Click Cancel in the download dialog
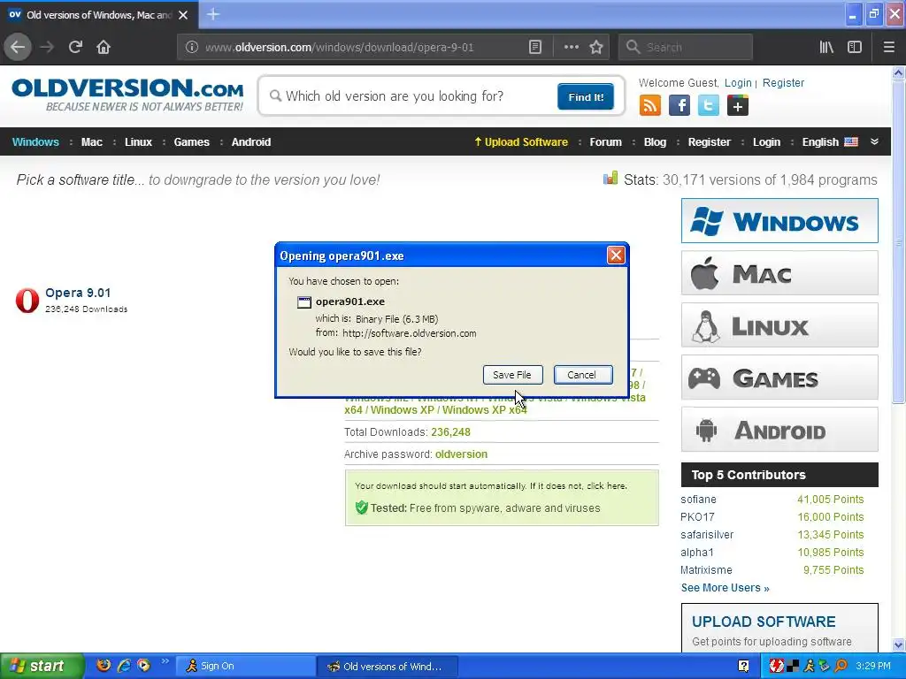 point(581,375)
